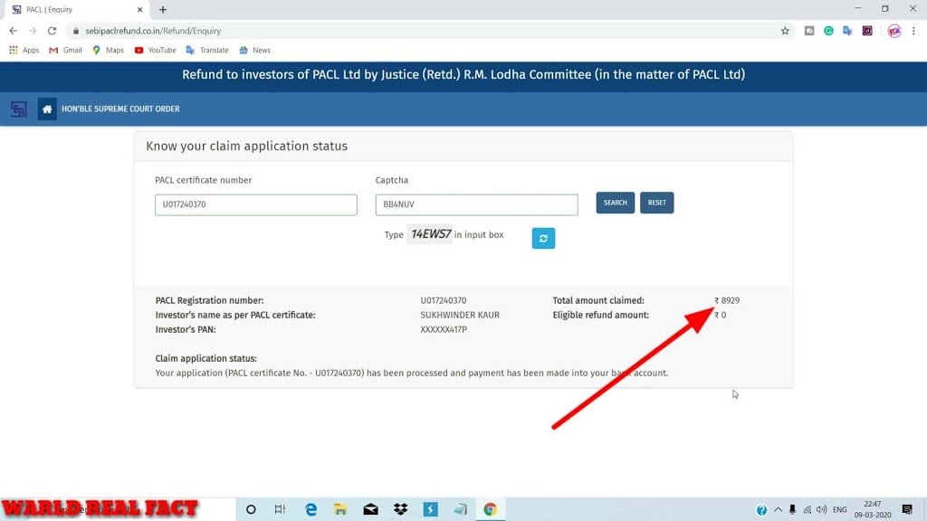Image resolution: width=927 pixels, height=521 pixels.
Task: Click the ENG language indicator
Action: (x=839, y=509)
